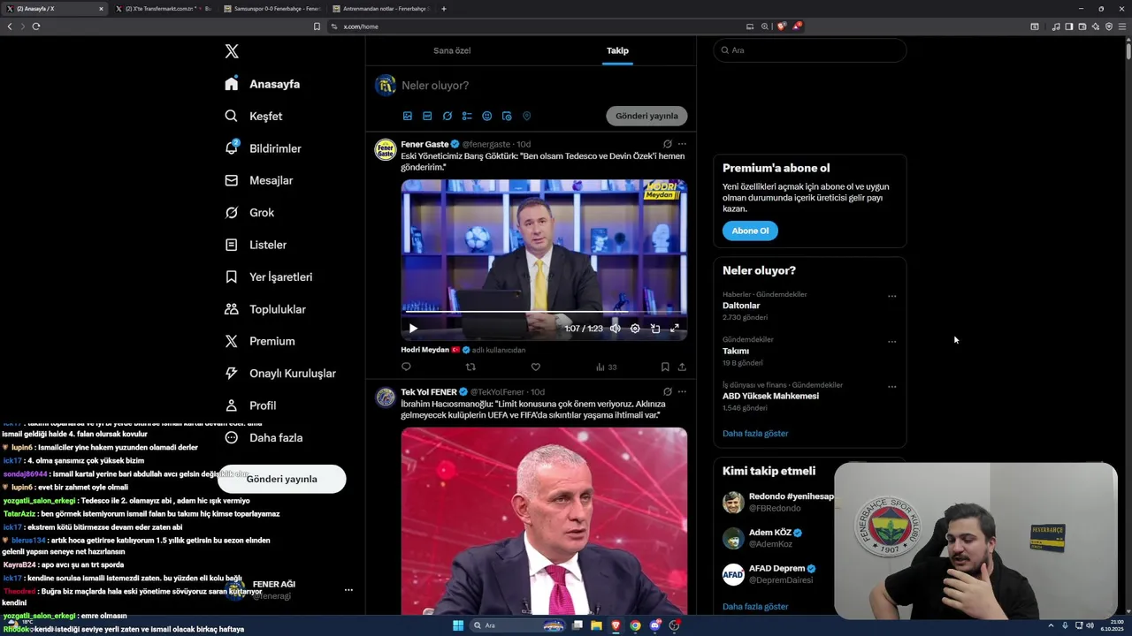Open video settings gear
1132x636 pixels.
pos(635,329)
